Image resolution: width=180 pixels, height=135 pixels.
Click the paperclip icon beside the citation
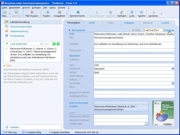[x=7, y=49]
